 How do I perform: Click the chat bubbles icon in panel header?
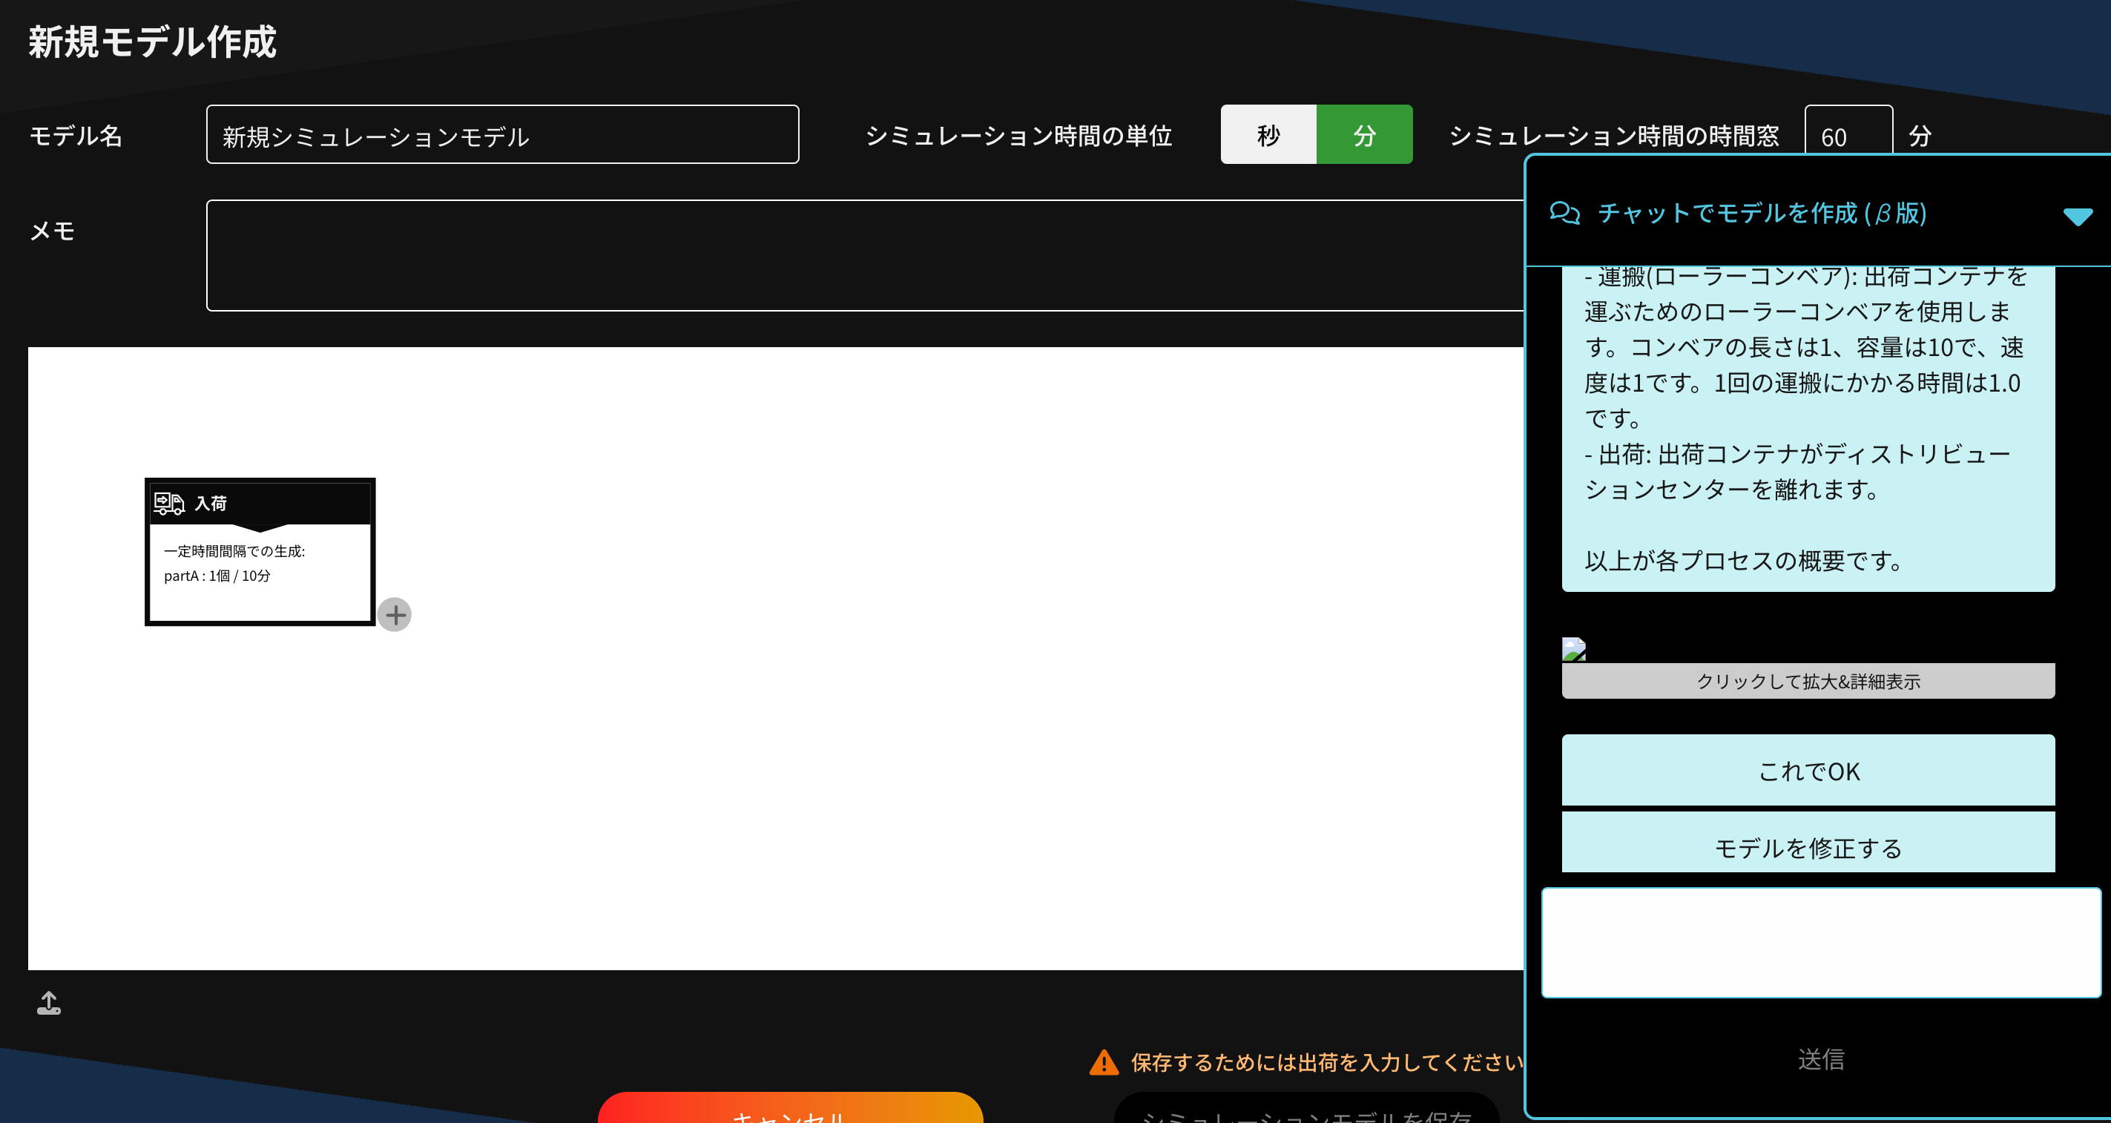1564,213
